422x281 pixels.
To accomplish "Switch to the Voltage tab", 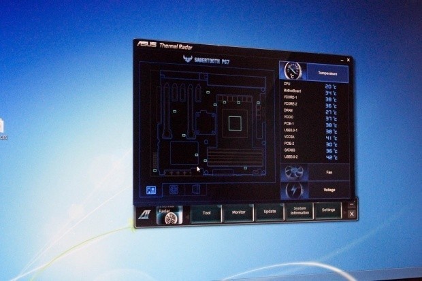I will tap(329, 190).
